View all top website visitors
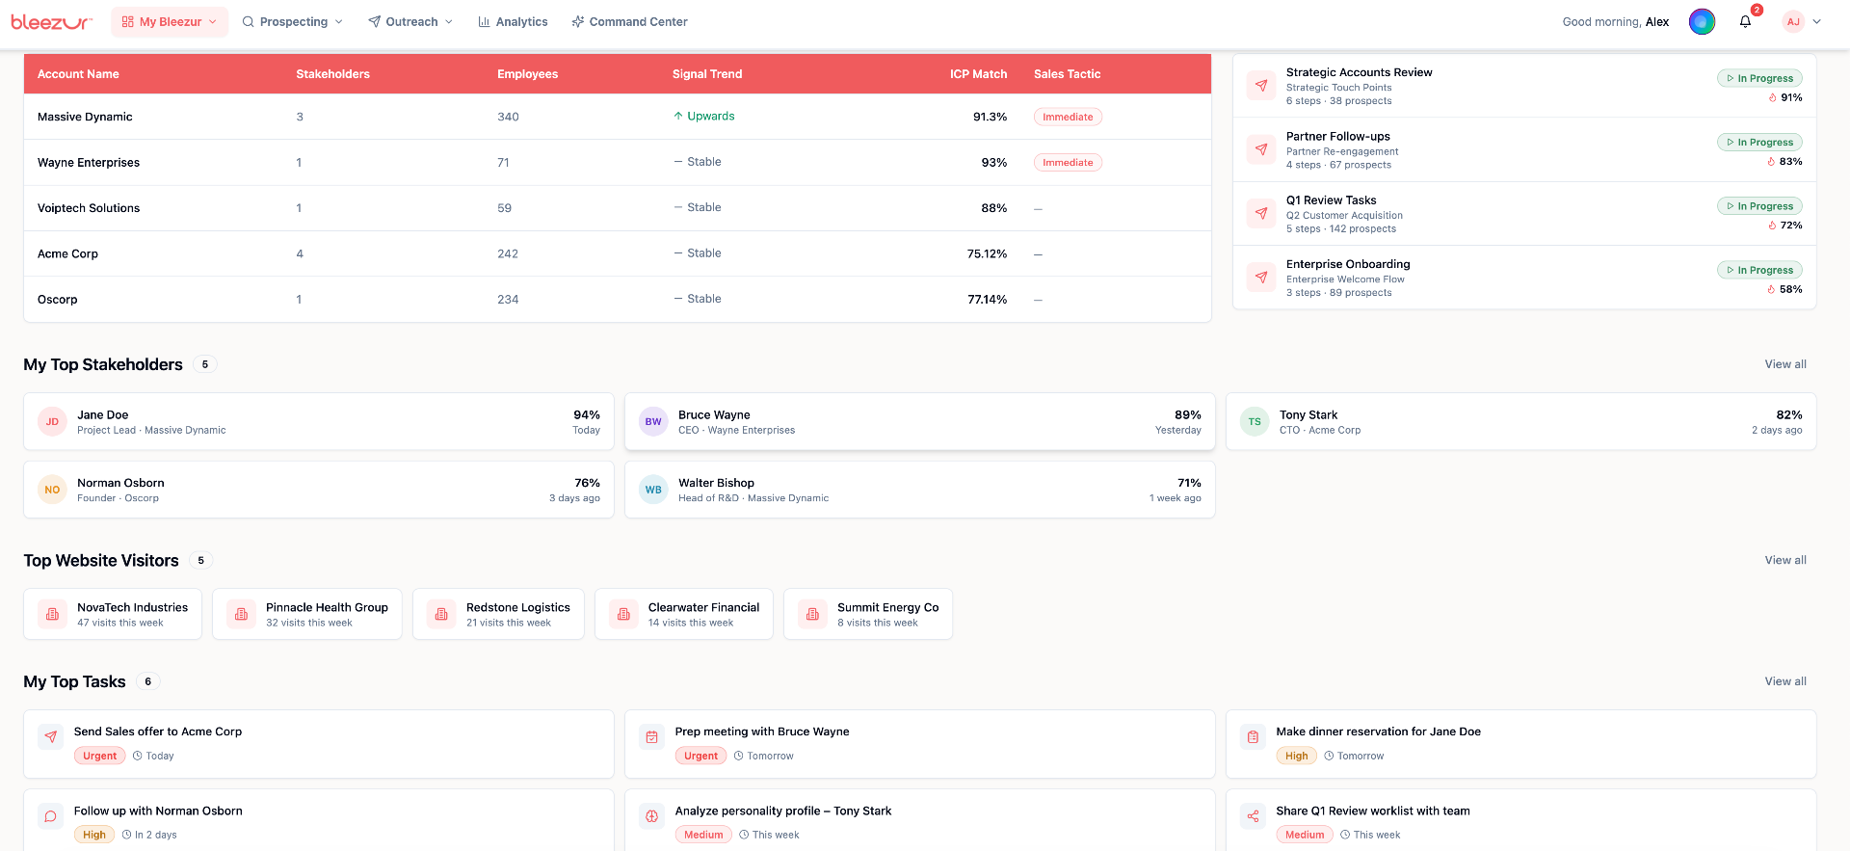 coord(1785,560)
